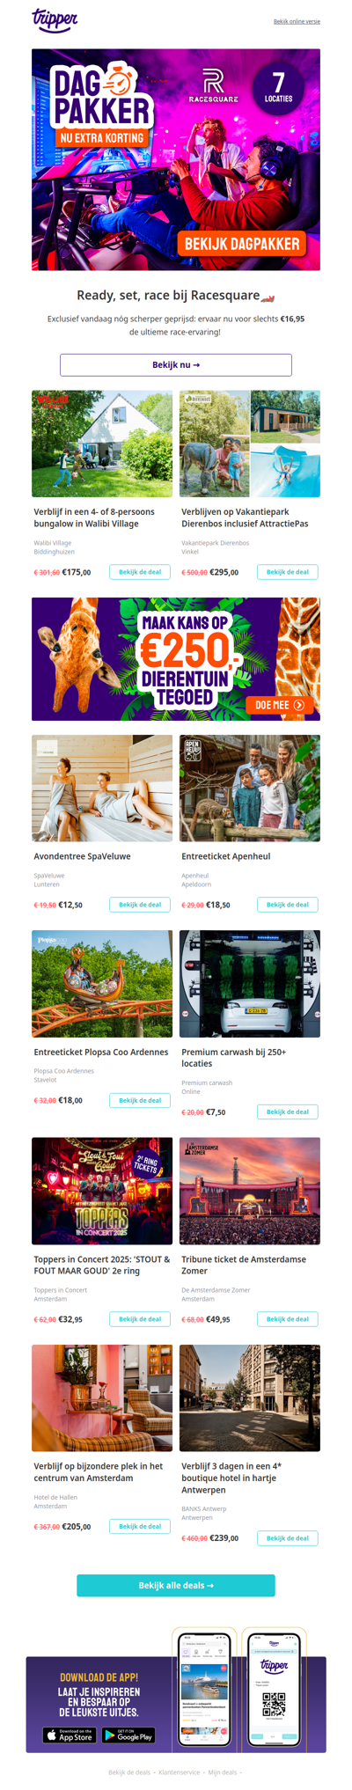Viewport: 352px width, 1790px height.
Task: View the Apenheul entreeticket deal
Action: [x=288, y=905]
